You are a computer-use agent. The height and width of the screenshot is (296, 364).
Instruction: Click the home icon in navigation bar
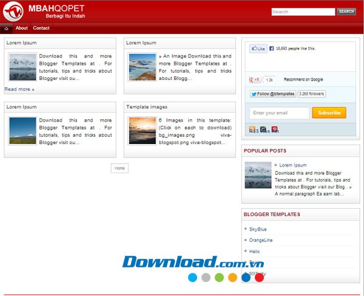[x=6, y=28]
